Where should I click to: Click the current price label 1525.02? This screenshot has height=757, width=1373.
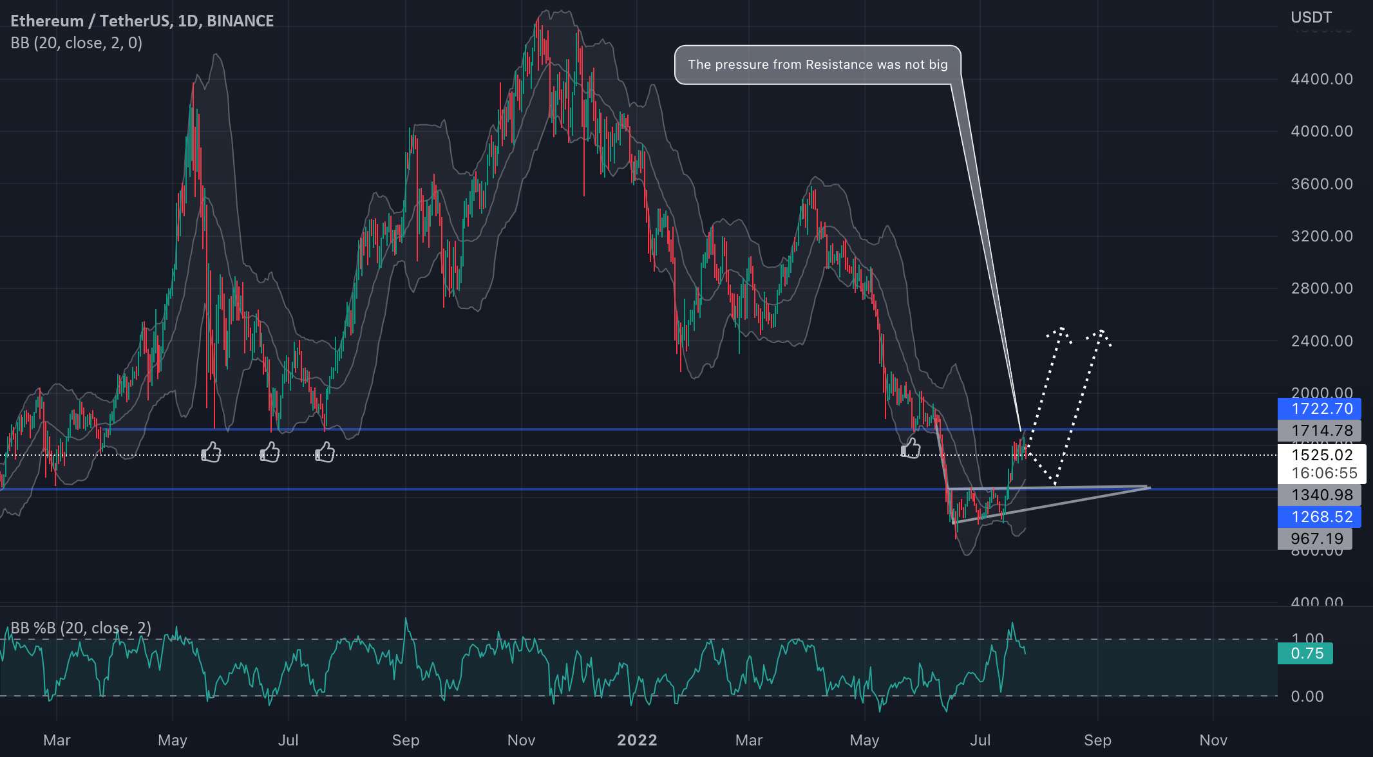coord(1321,454)
